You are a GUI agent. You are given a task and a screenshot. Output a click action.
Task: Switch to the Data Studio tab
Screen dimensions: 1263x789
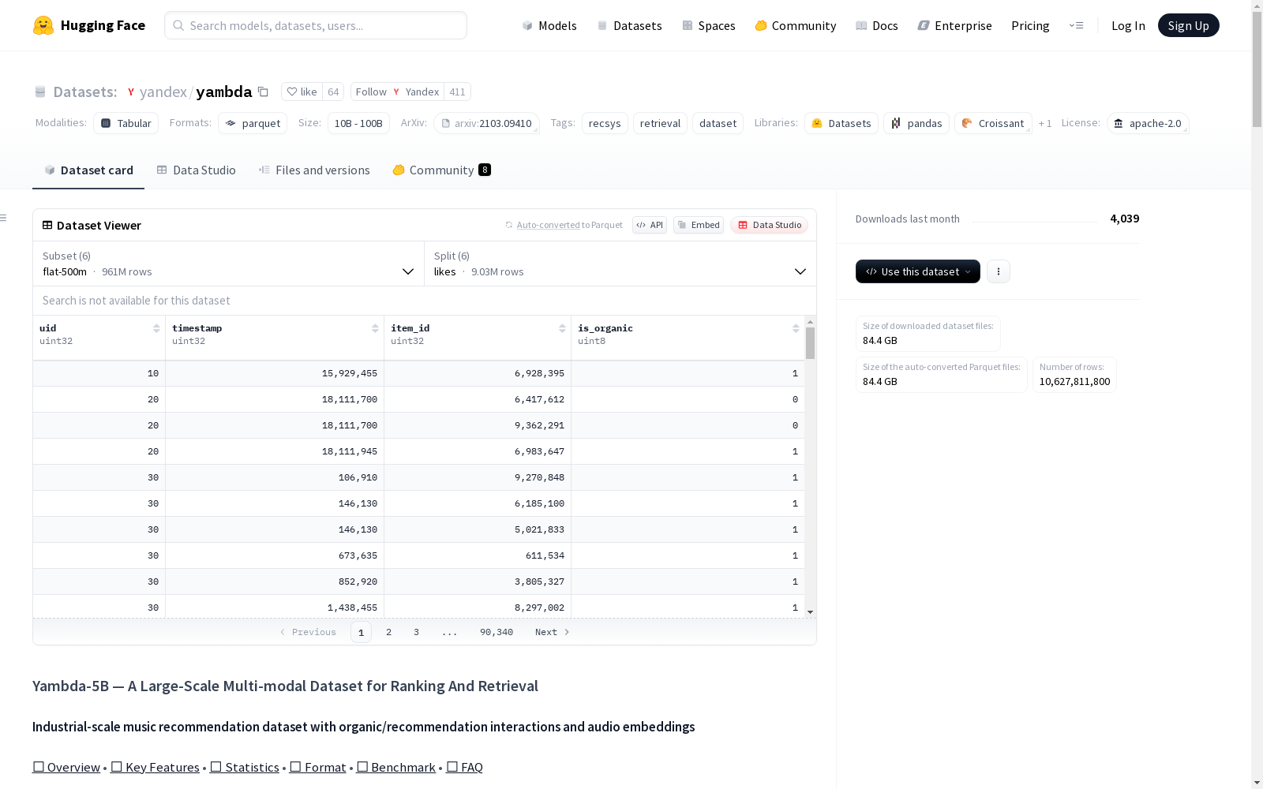coord(197,170)
